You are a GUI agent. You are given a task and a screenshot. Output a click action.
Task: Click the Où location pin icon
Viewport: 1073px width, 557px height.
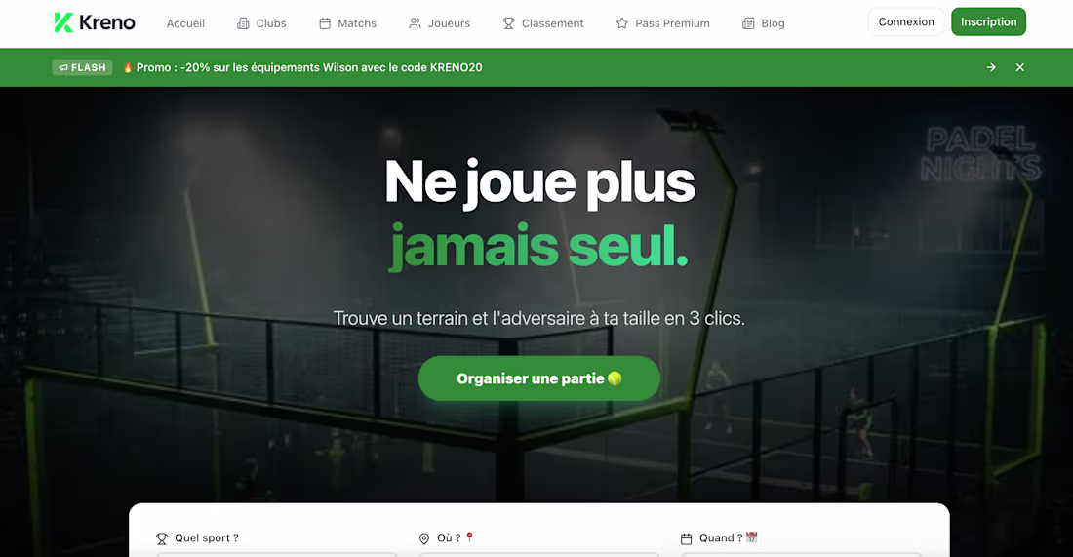click(x=423, y=538)
